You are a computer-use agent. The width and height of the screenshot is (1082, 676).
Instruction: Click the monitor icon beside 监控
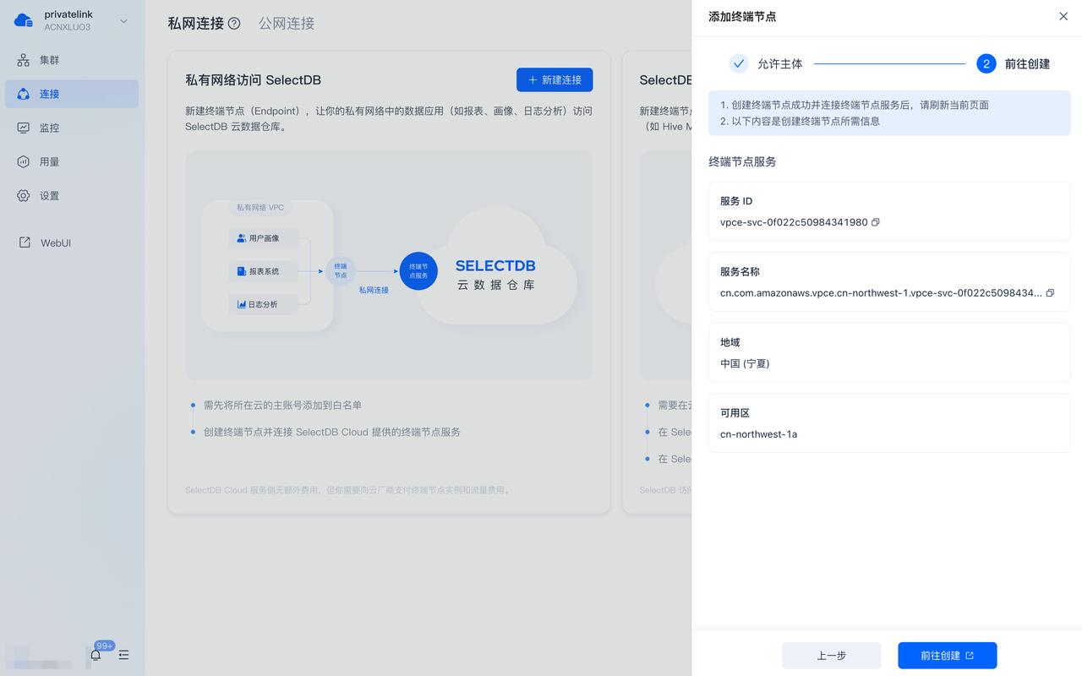24,128
